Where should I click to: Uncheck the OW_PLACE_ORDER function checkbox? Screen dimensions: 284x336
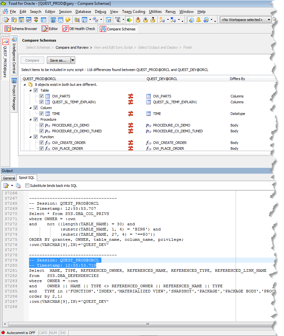(x=42, y=148)
